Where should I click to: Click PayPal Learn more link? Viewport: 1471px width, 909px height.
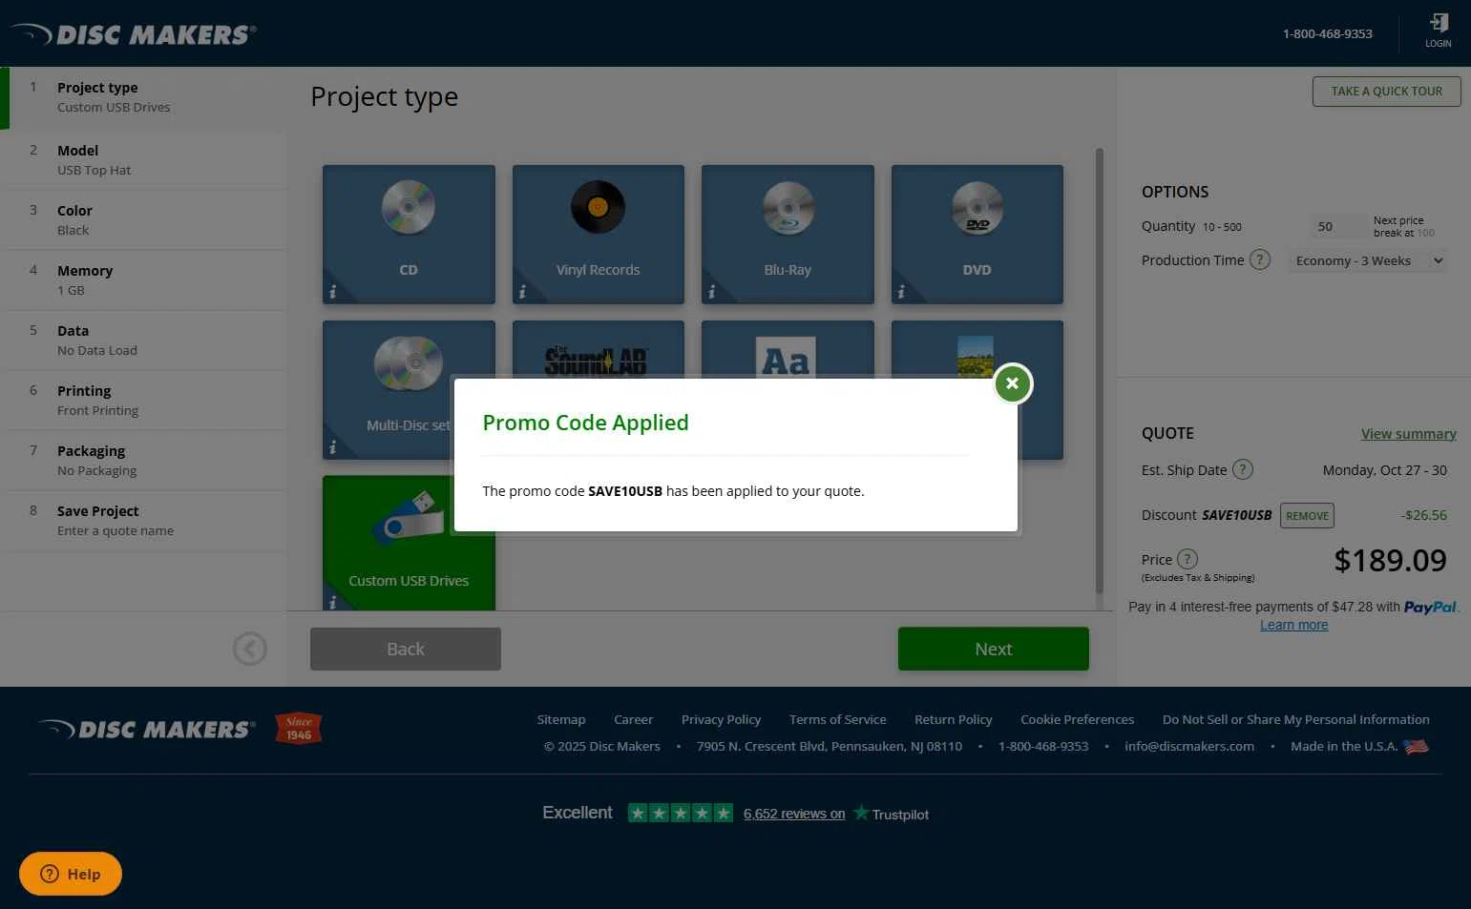coord(1294,625)
